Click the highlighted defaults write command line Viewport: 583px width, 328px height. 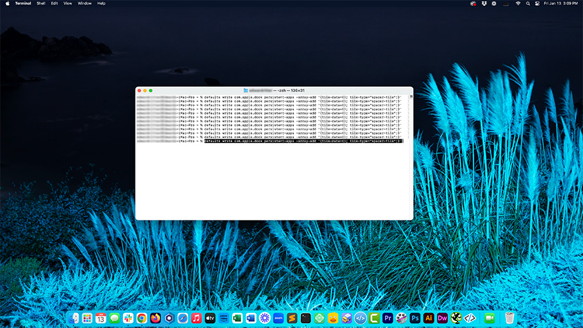pos(304,141)
